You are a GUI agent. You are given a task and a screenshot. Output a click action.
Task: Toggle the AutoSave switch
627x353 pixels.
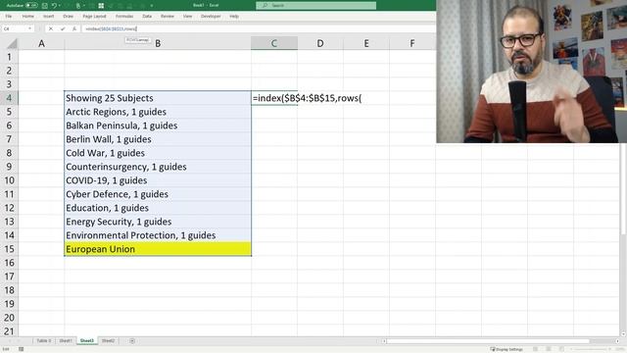tap(31, 6)
